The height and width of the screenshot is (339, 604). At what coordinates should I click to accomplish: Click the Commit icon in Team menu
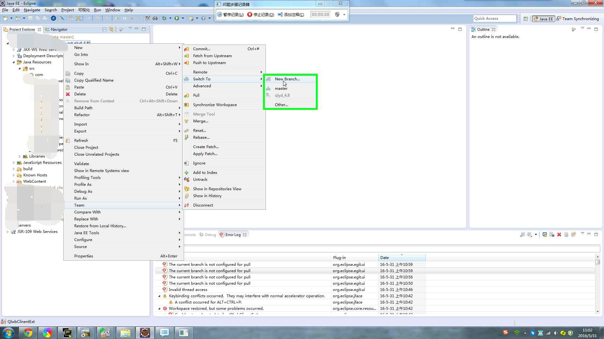(187, 48)
